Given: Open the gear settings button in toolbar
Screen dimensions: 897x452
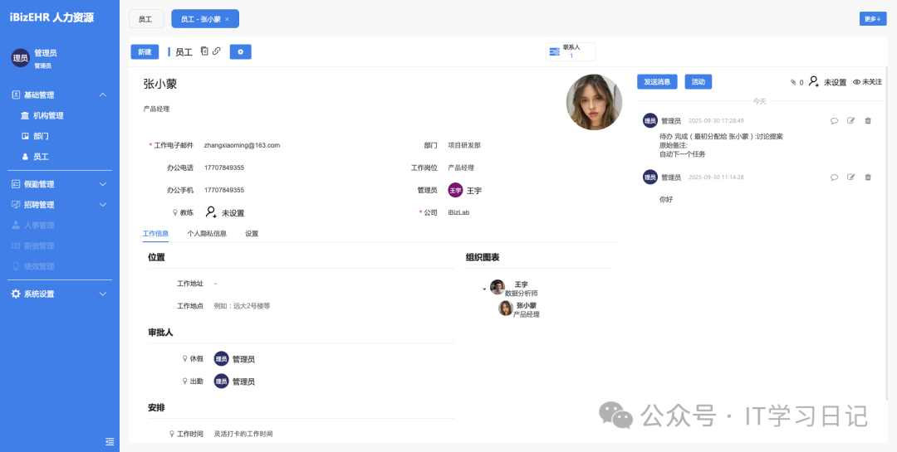Looking at the screenshot, I should 240,51.
